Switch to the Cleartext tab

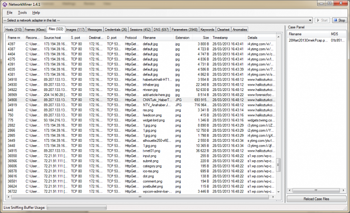point(224,30)
